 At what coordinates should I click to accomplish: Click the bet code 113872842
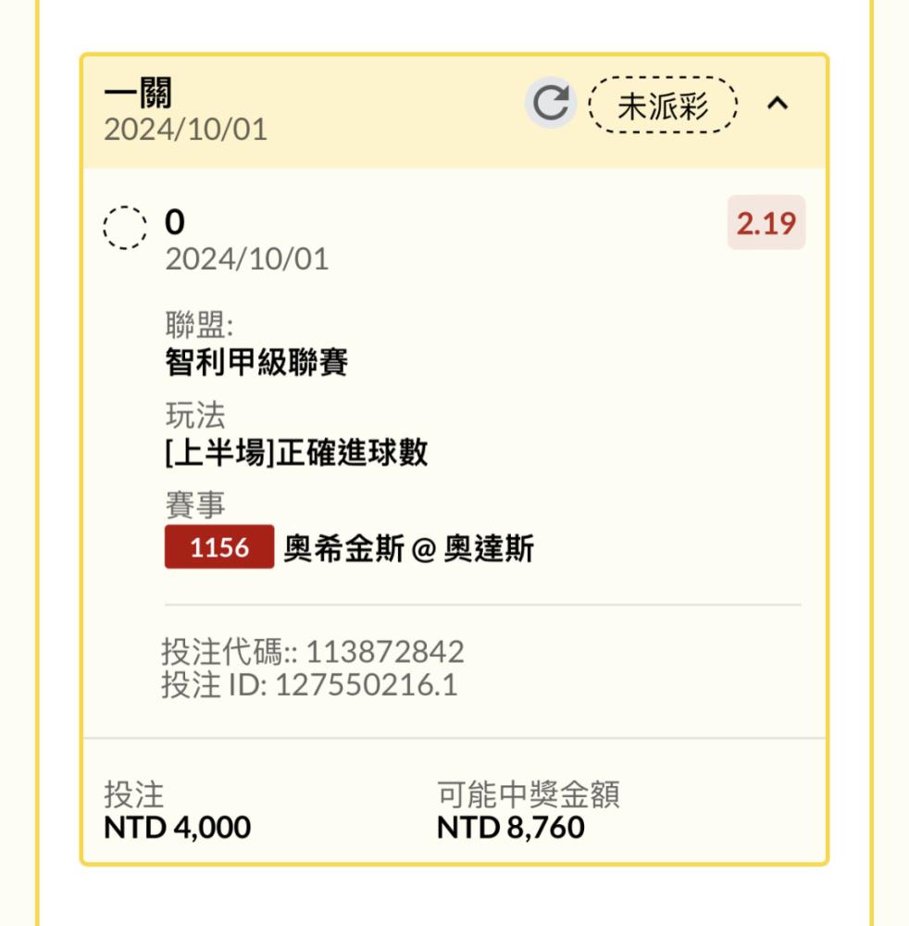tap(385, 652)
